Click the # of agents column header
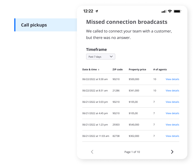This screenshot has height=165, width=196. [160, 70]
